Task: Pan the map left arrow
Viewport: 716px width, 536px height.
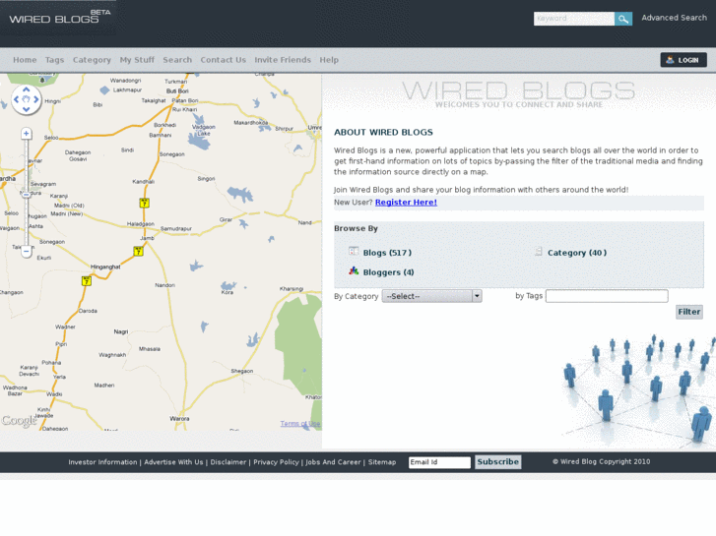Action: tap(17, 99)
